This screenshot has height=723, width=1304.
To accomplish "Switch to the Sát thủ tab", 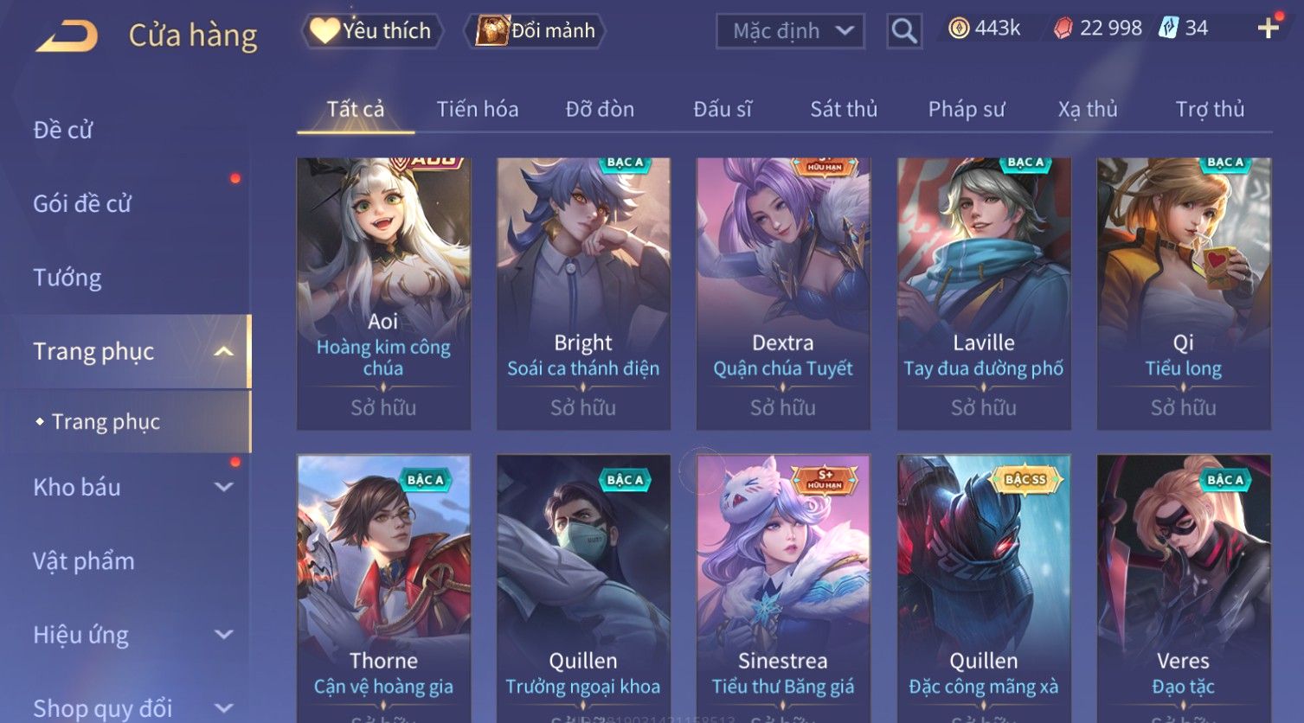I will 844,109.
